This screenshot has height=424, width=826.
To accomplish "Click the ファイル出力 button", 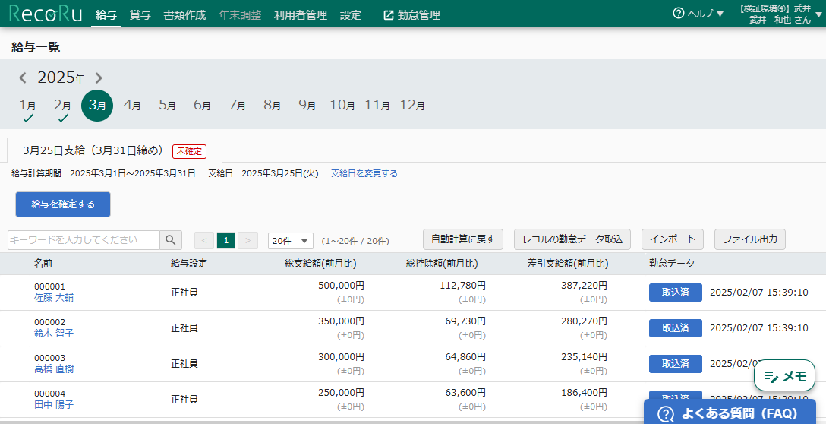I will (x=750, y=239).
